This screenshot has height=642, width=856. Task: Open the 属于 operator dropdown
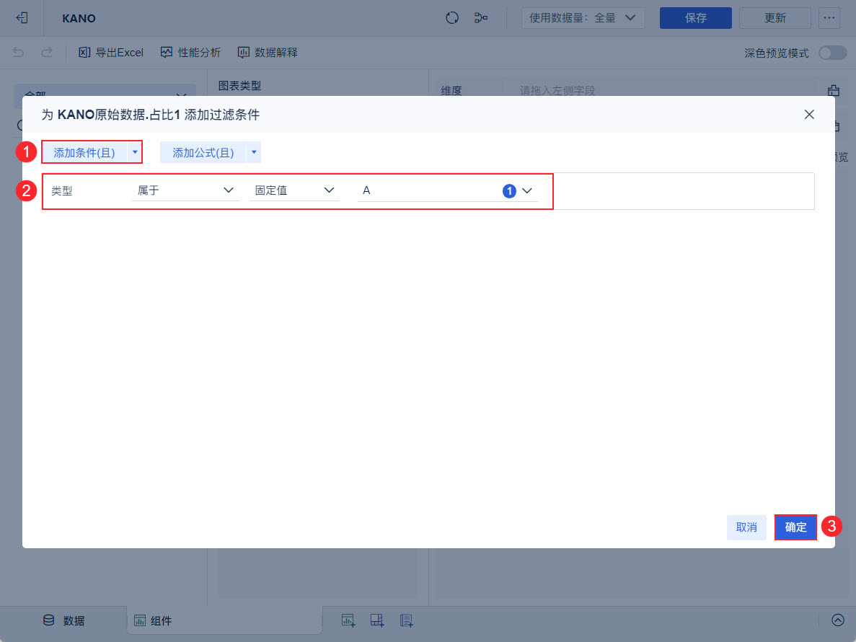pyautogui.click(x=185, y=190)
